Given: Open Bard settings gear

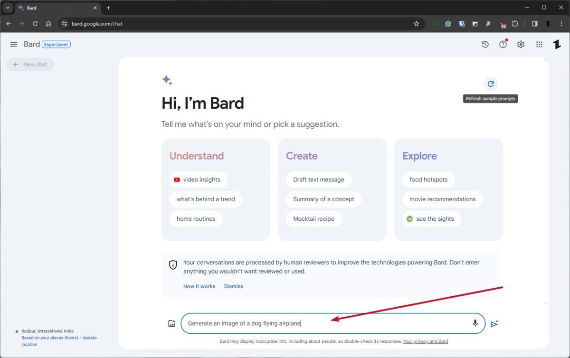Looking at the screenshot, I should coord(521,44).
